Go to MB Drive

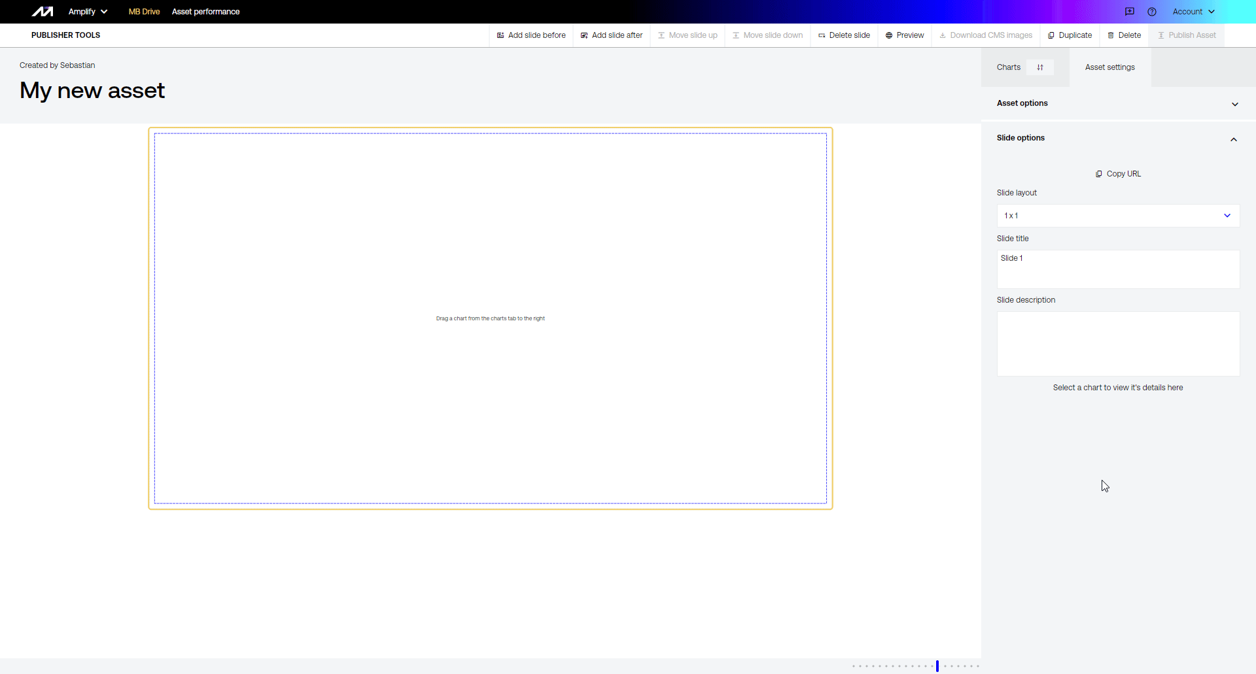(x=144, y=12)
